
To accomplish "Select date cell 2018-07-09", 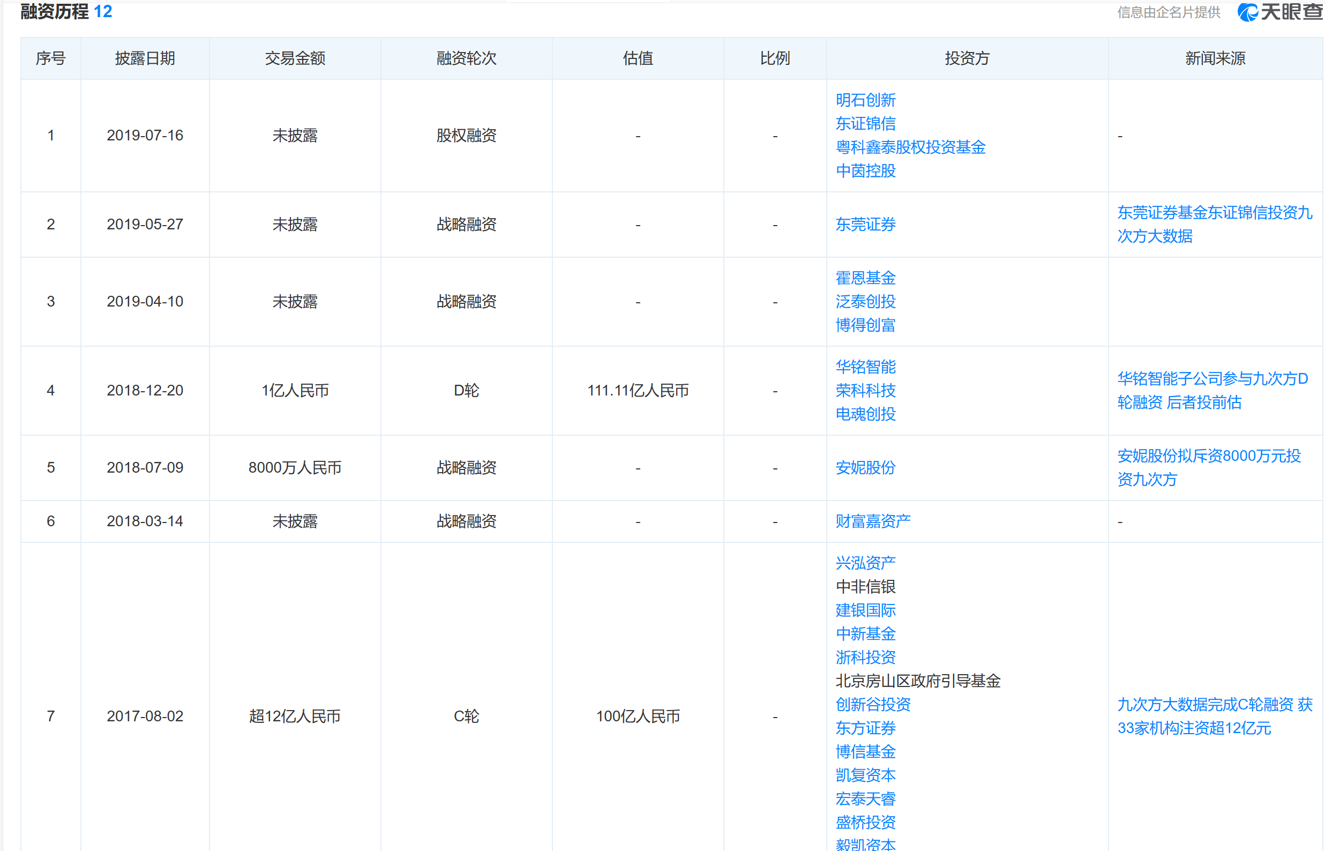I will [x=145, y=468].
